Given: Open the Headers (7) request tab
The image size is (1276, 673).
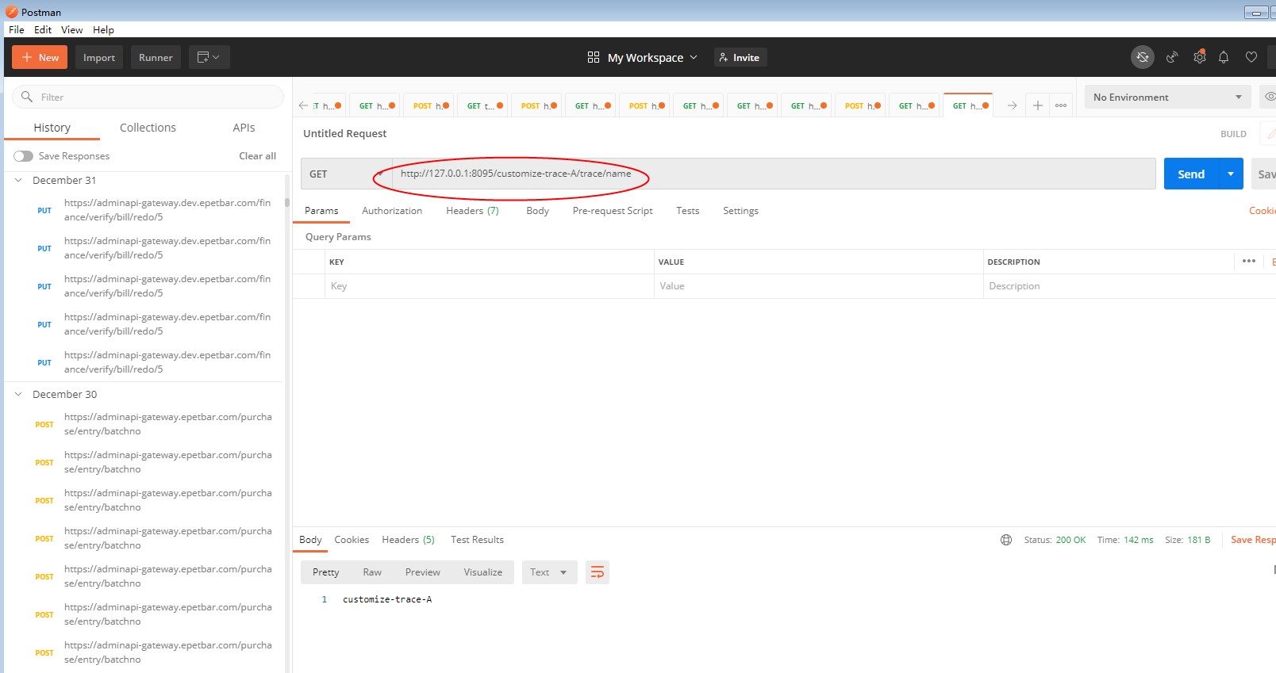Looking at the screenshot, I should (x=472, y=211).
